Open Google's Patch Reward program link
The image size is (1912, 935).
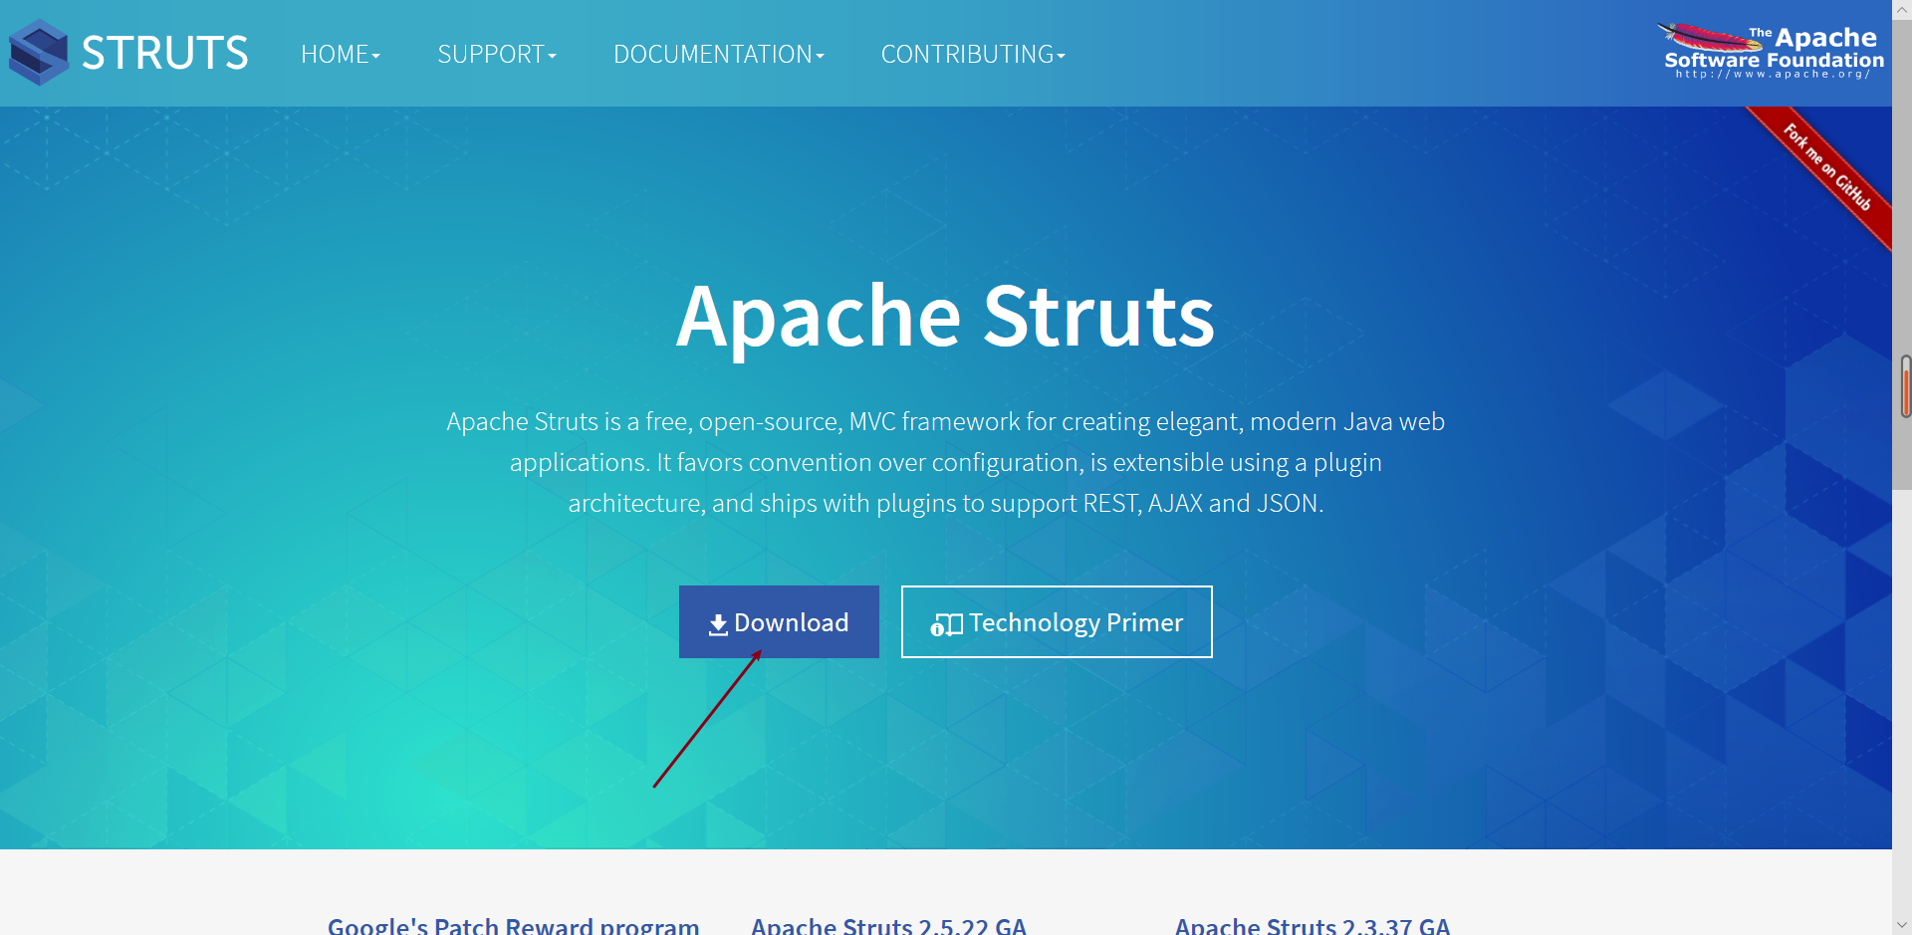pyautogui.click(x=514, y=925)
